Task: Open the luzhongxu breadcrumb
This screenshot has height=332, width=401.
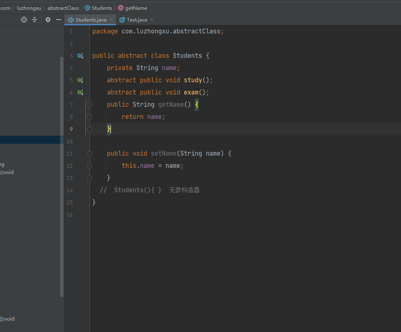Action: 29,8
